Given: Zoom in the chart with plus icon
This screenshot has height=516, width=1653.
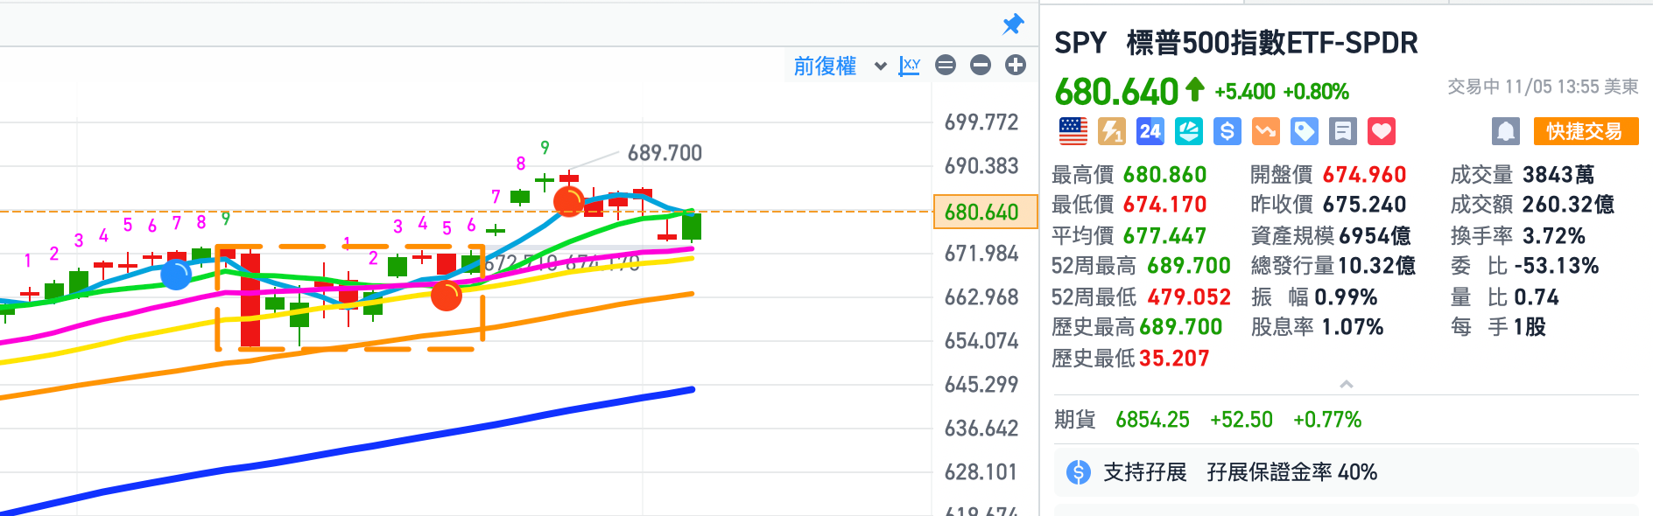Looking at the screenshot, I should [1016, 65].
